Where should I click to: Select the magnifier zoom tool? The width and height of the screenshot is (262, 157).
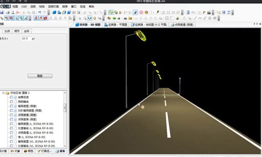point(85,18)
